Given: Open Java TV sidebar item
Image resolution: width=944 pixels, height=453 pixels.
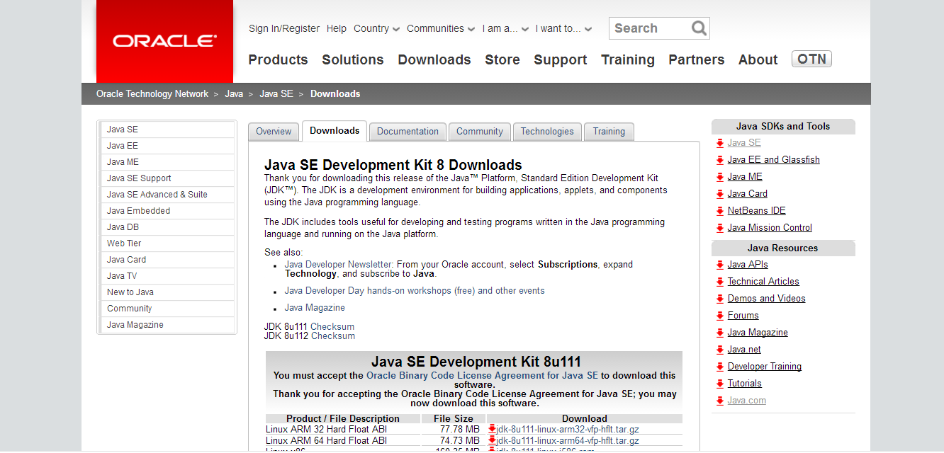Looking at the screenshot, I should tap(167, 276).
